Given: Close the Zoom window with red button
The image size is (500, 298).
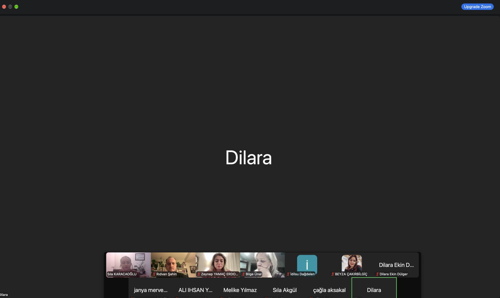Looking at the screenshot, I should click(x=4, y=7).
